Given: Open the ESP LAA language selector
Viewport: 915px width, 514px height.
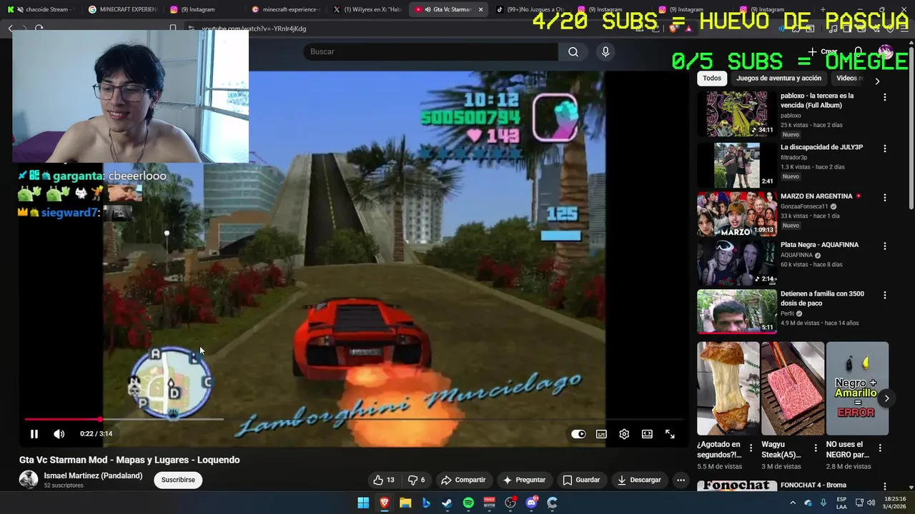Looking at the screenshot, I should point(841,503).
